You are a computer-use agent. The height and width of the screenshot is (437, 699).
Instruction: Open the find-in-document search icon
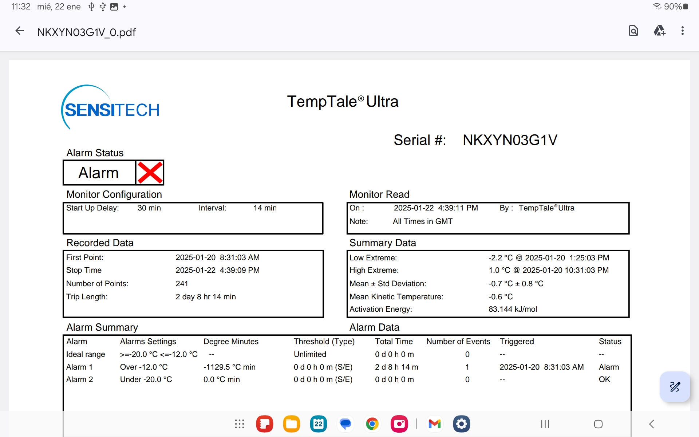point(633,31)
